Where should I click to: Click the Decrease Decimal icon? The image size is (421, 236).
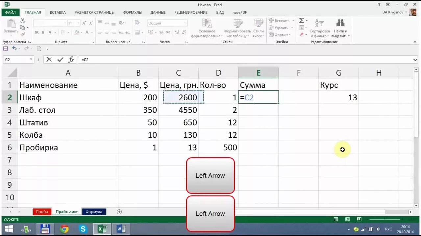(x=184, y=32)
